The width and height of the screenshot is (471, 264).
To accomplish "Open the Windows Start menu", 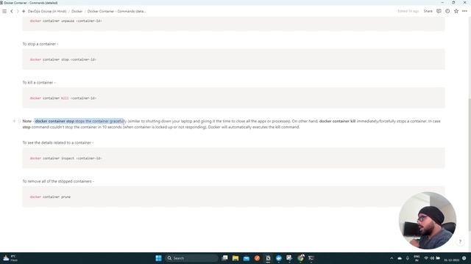I will 159,258.
